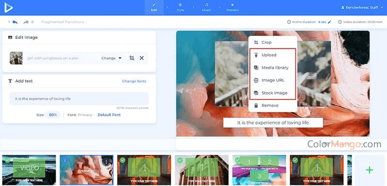The width and height of the screenshot is (387, 186).
Task: Click the Renderforest logo
Action: click(8, 8)
